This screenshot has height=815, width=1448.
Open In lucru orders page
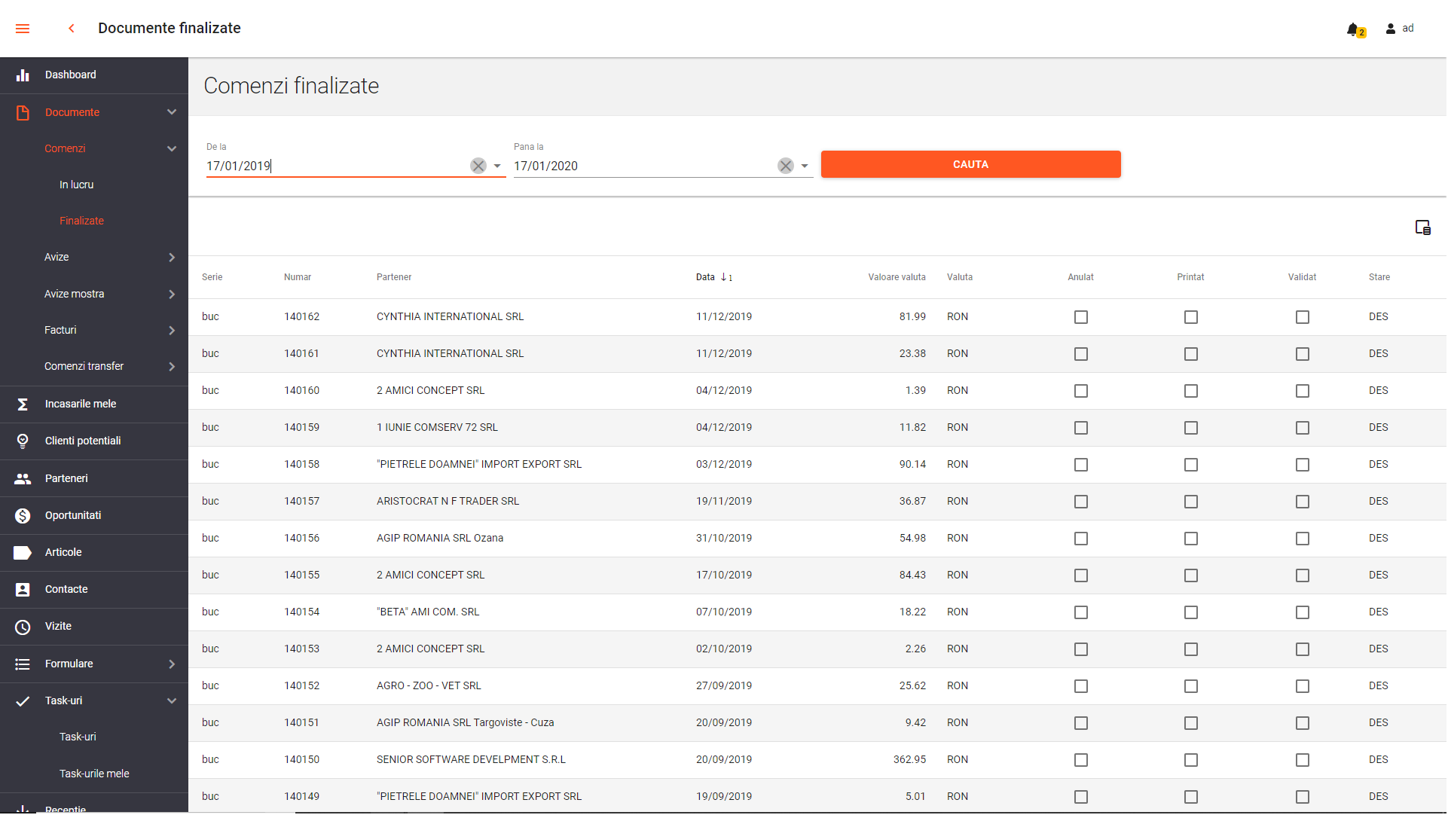pos(77,185)
